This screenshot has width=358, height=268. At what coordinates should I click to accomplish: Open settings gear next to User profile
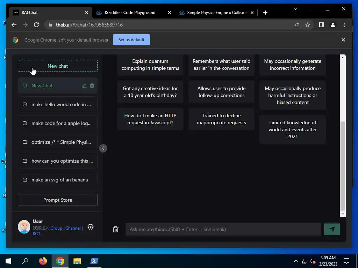pos(91,227)
